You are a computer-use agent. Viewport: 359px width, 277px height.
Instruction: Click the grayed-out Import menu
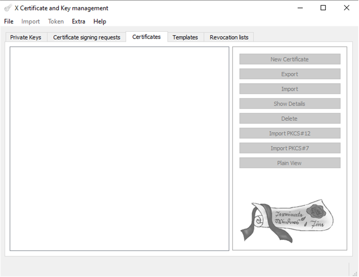coord(30,21)
